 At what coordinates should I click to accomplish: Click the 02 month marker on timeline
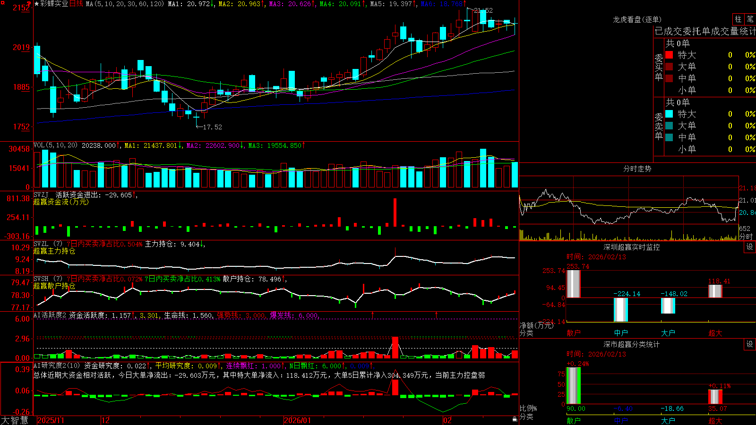click(x=447, y=420)
